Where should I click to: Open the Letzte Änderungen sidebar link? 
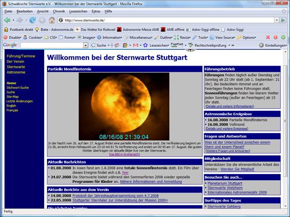[x=20, y=101]
